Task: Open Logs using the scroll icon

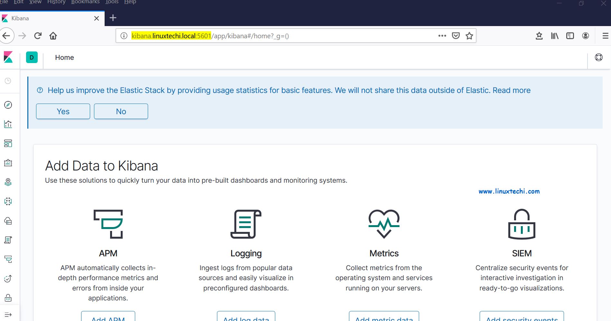Action: click(x=8, y=240)
